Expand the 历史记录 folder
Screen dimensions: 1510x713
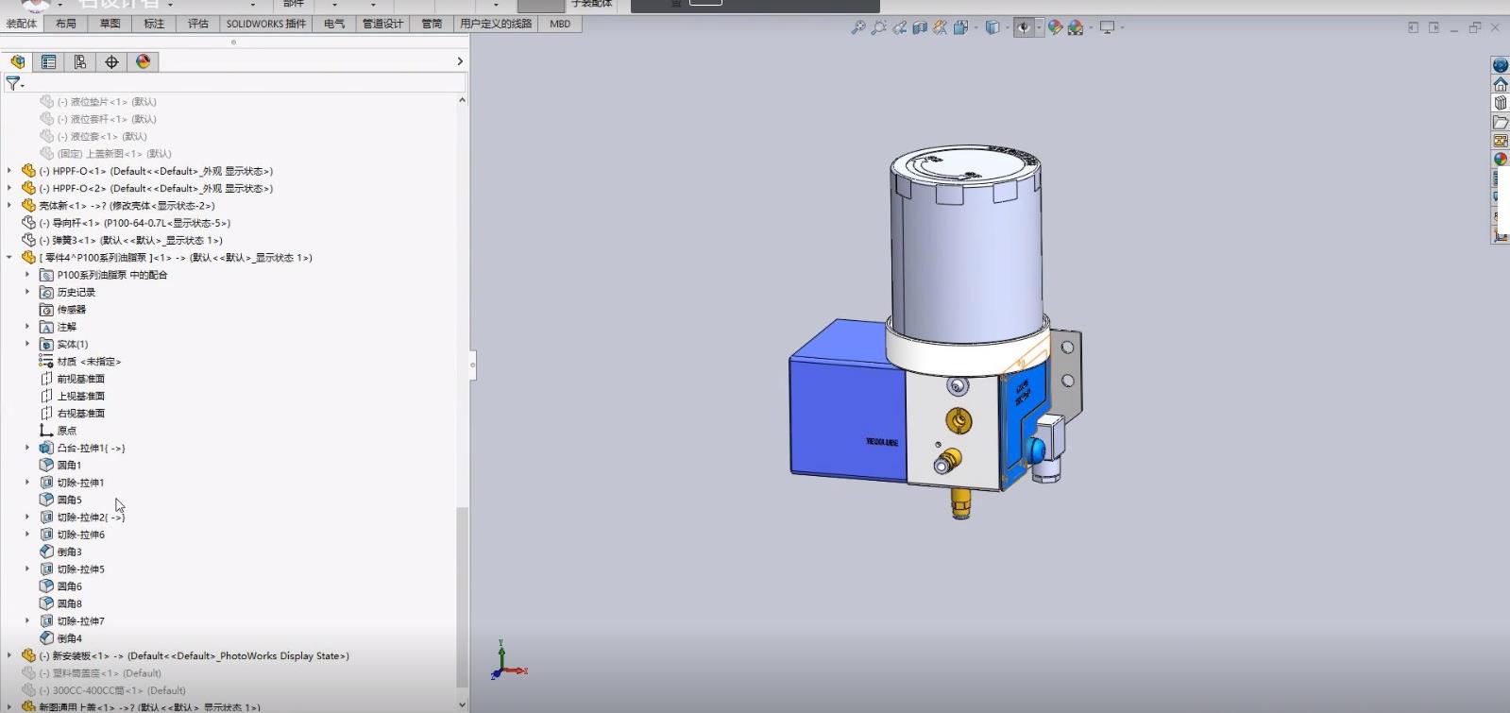pos(27,292)
